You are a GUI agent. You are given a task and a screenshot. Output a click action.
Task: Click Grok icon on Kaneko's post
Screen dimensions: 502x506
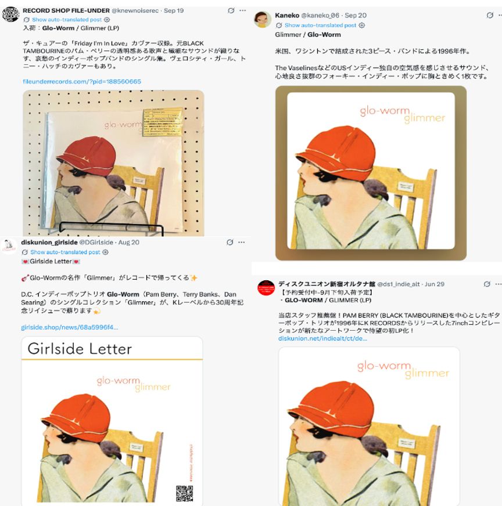(x=490, y=15)
